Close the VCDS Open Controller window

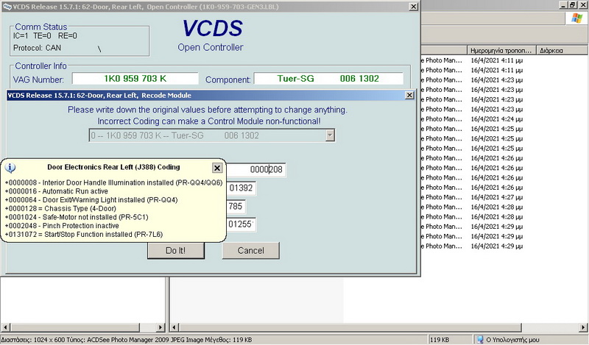413,7
